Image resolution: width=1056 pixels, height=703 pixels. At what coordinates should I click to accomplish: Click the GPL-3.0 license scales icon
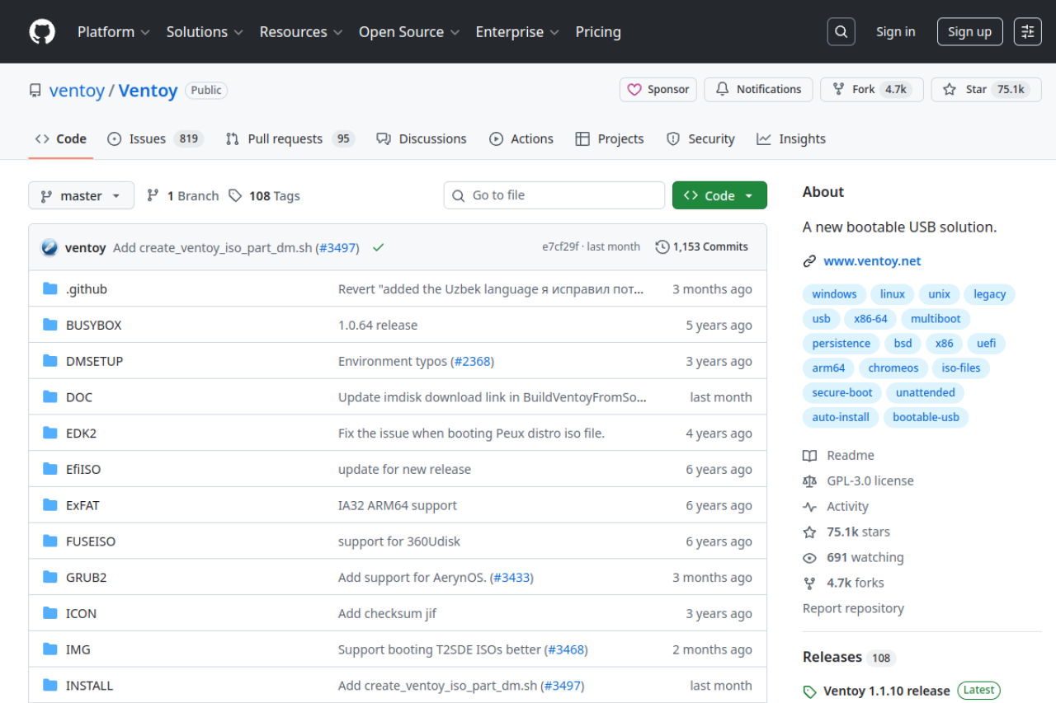pyautogui.click(x=809, y=480)
